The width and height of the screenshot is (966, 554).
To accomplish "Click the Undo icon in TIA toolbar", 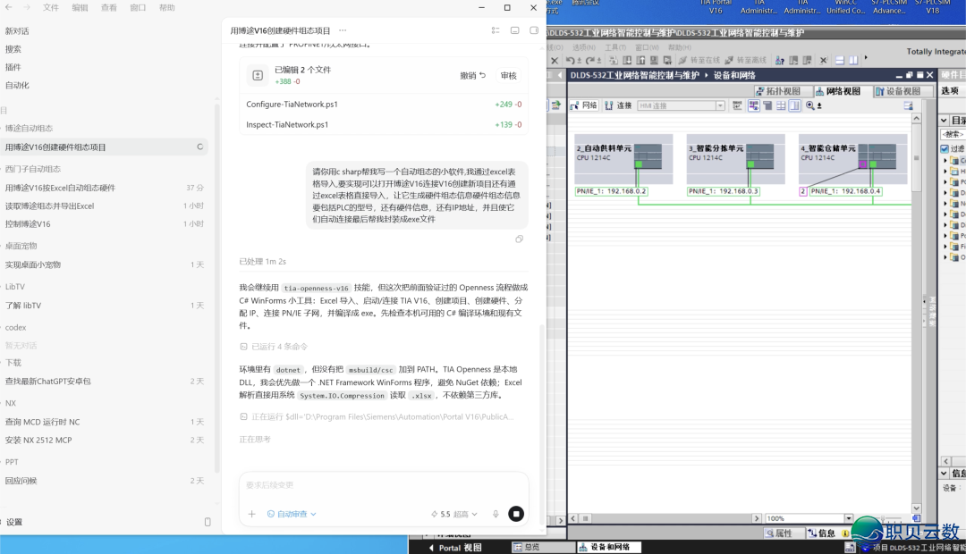I will [571, 61].
